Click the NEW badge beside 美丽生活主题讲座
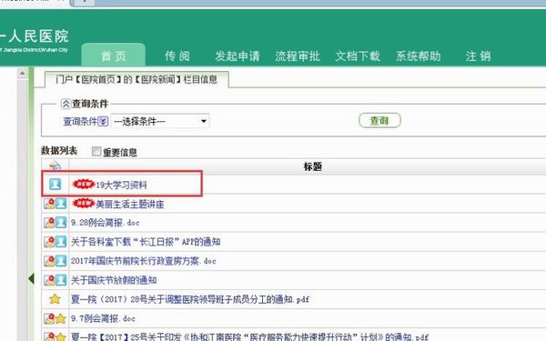The width and height of the screenshot is (546, 341). coord(83,203)
